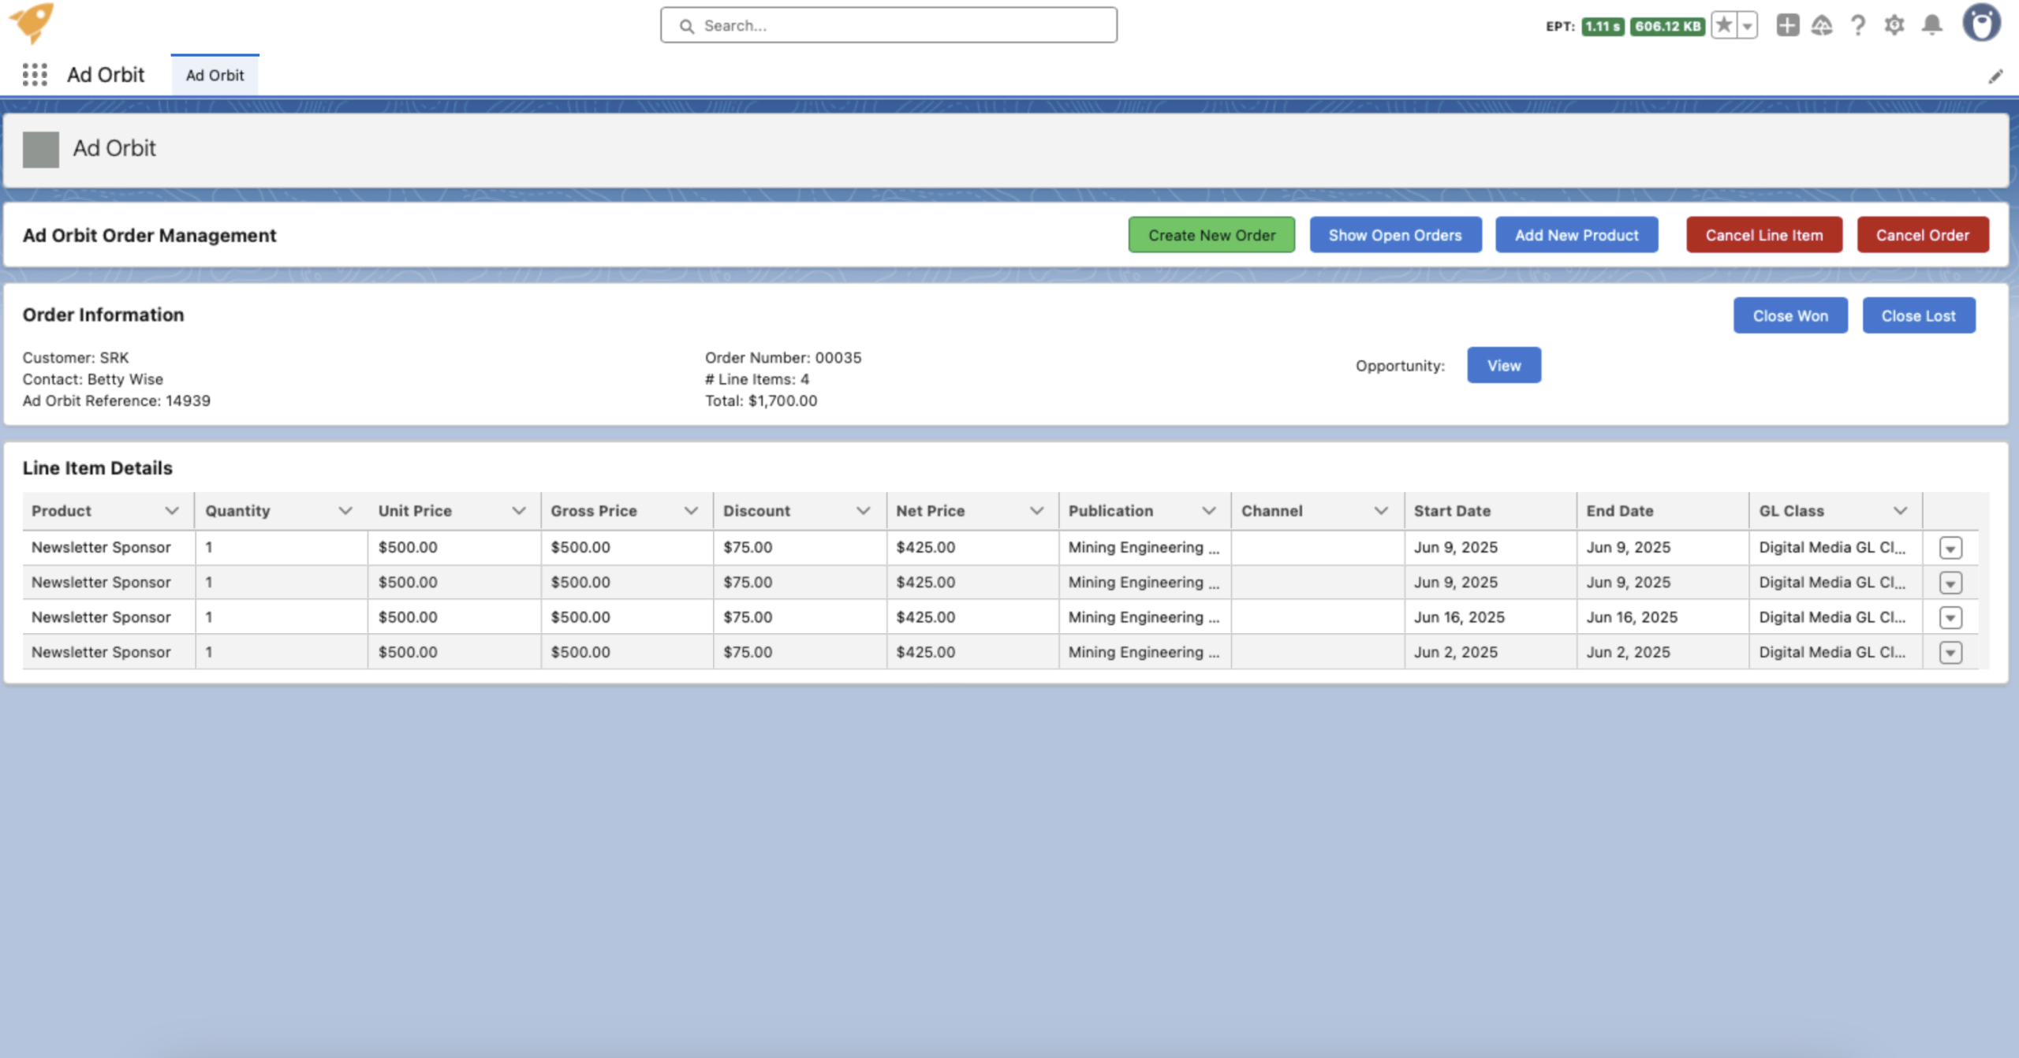Click the EPT 1.11 s badge
Screen dimensions: 2019x1058
pos(1603,26)
